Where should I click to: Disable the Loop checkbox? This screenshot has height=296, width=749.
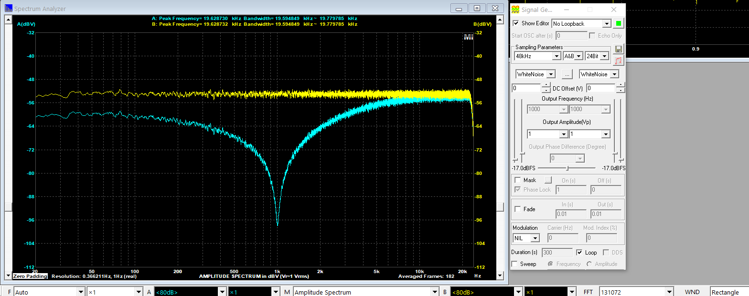click(579, 253)
